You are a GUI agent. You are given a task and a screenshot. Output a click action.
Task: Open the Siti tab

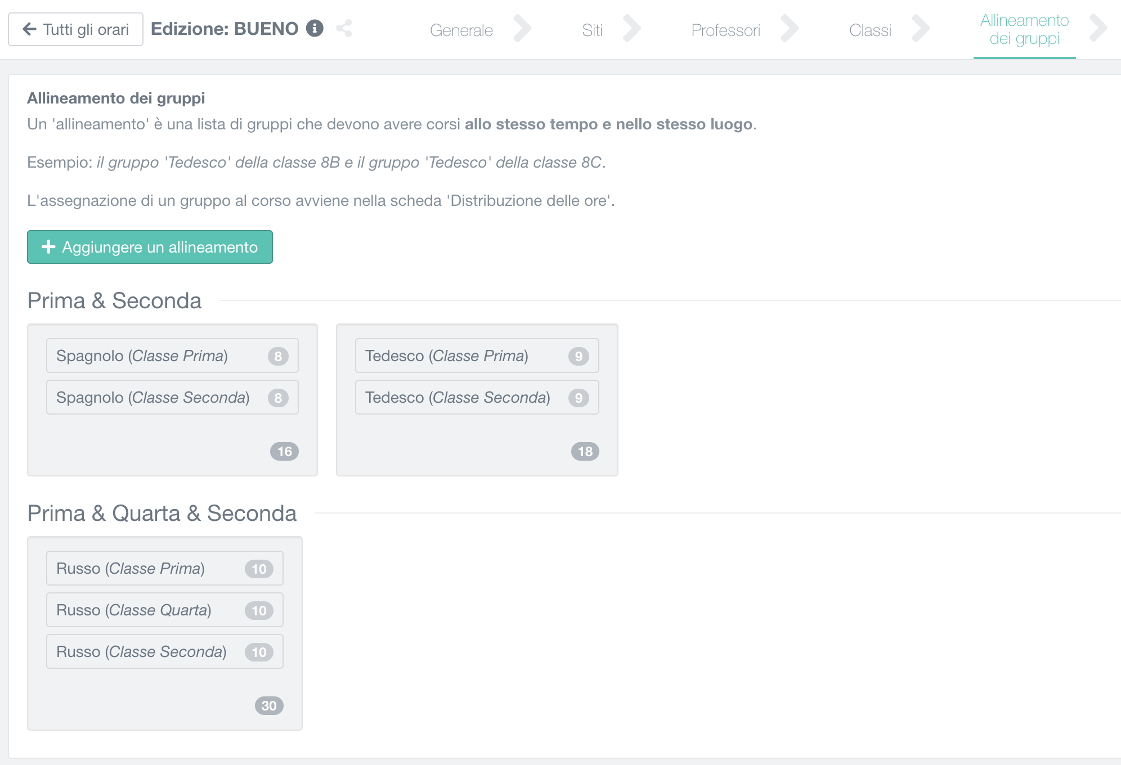[592, 30]
